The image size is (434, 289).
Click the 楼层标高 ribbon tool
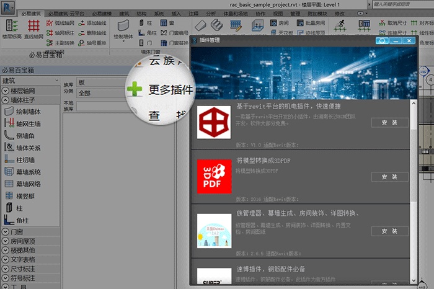pos(12,29)
